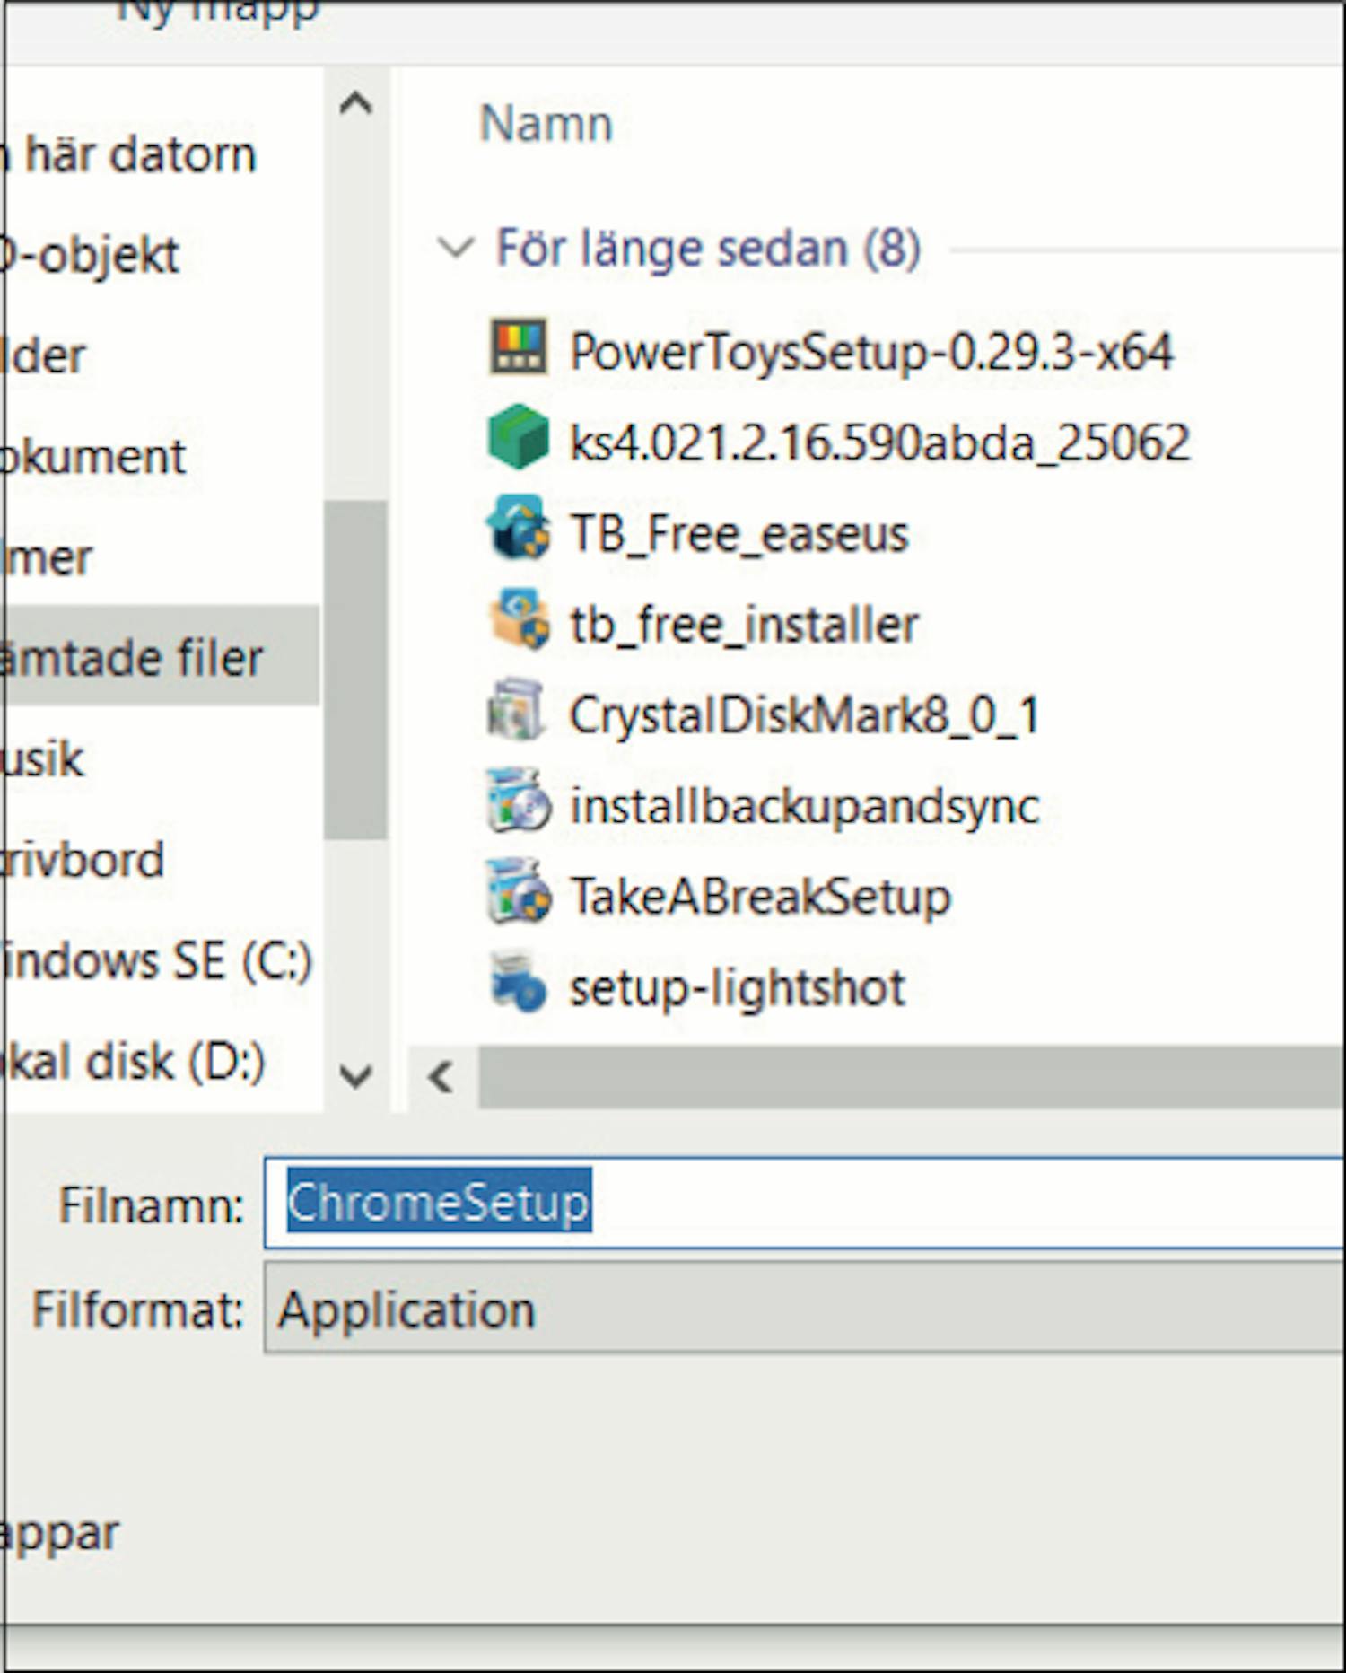The width and height of the screenshot is (1346, 1673).
Task: Click the setup-lightshot file icon
Action: pyautogui.click(x=518, y=982)
